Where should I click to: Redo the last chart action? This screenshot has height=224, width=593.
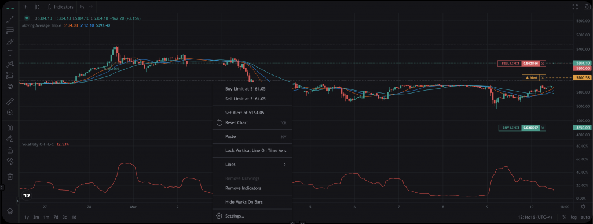point(91,7)
